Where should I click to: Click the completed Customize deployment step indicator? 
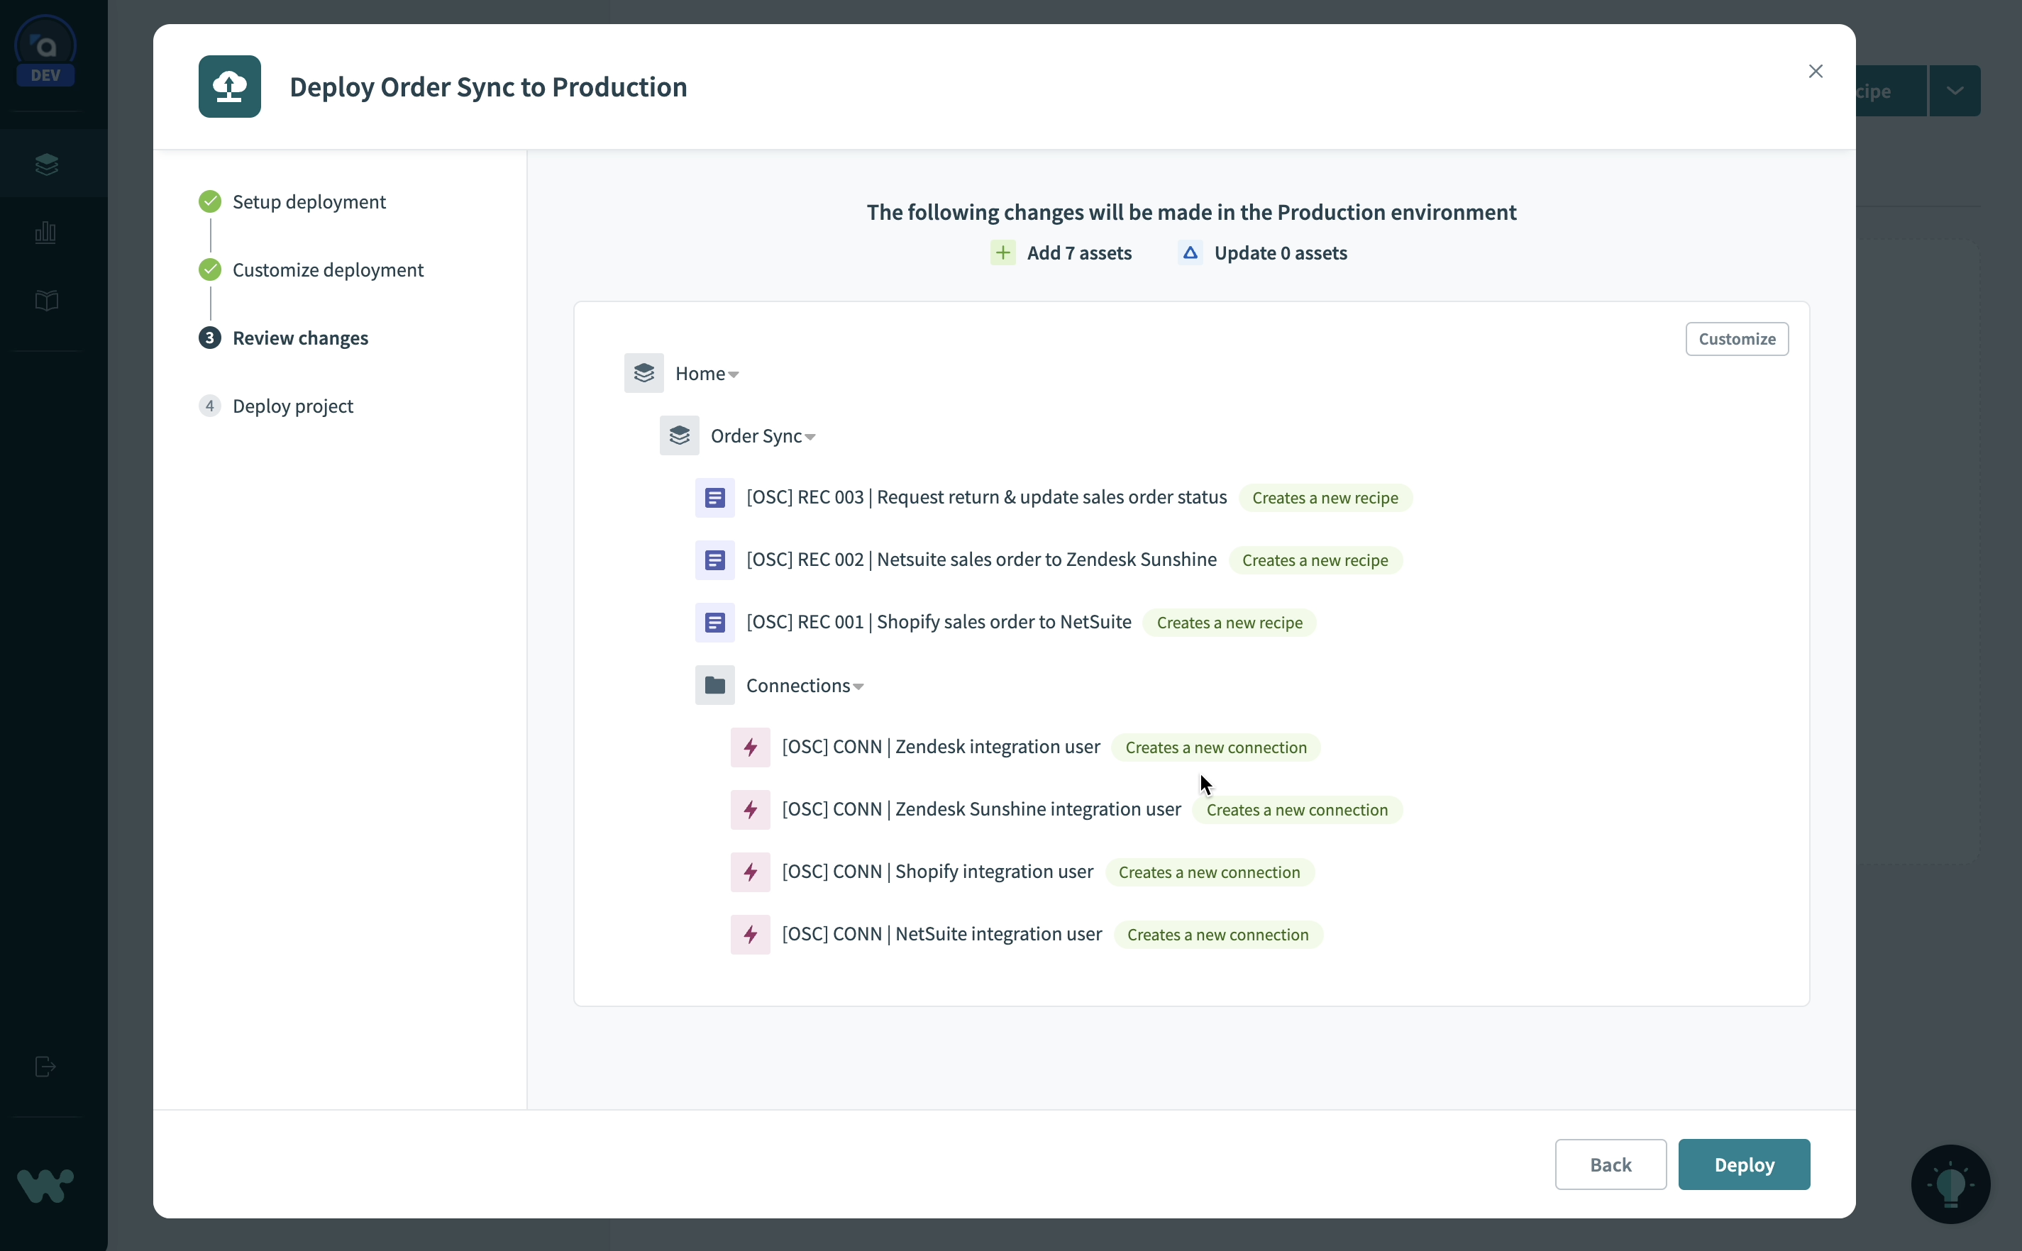pos(211,269)
